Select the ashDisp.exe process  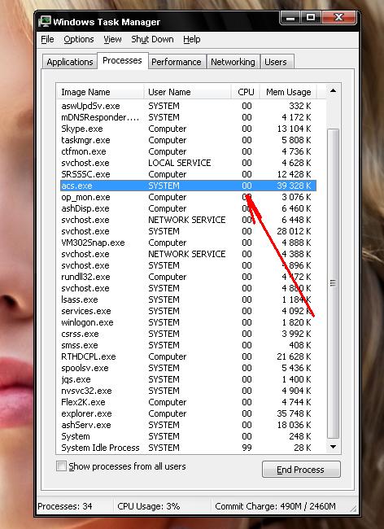[x=186, y=208]
